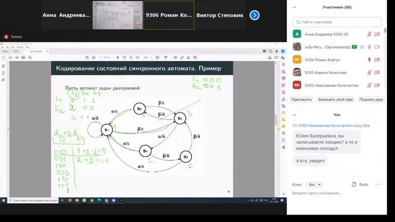Click 9305 Кирилл Коноплев camera-off icon
Screen dimensions: 395x222
pyautogui.click(x=377, y=73)
